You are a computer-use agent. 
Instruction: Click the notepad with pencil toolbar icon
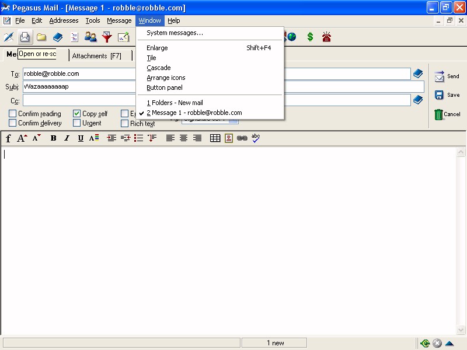tap(123, 37)
